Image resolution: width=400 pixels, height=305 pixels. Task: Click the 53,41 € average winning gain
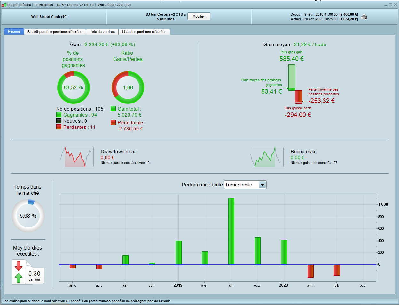tap(271, 91)
